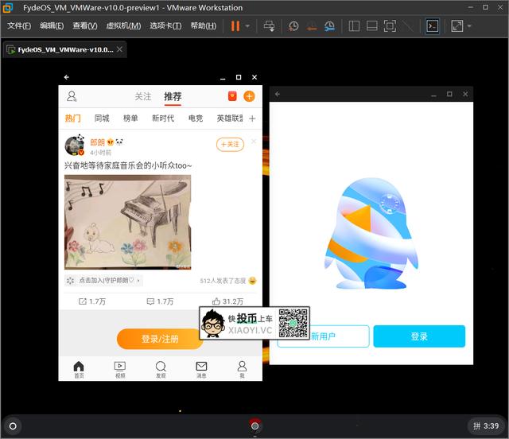Open the 查看(V) menu
The width and height of the screenshot is (509, 439).
pyautogui.click(x=85, y=25)
